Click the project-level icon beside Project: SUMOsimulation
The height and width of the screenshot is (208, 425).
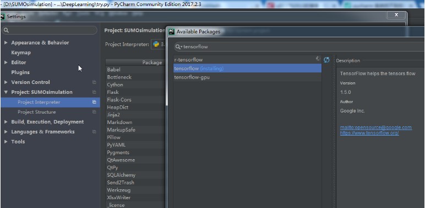94,92
